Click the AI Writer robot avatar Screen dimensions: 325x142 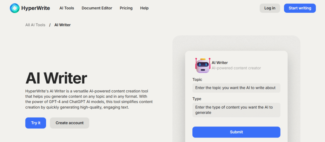(203, 65)
